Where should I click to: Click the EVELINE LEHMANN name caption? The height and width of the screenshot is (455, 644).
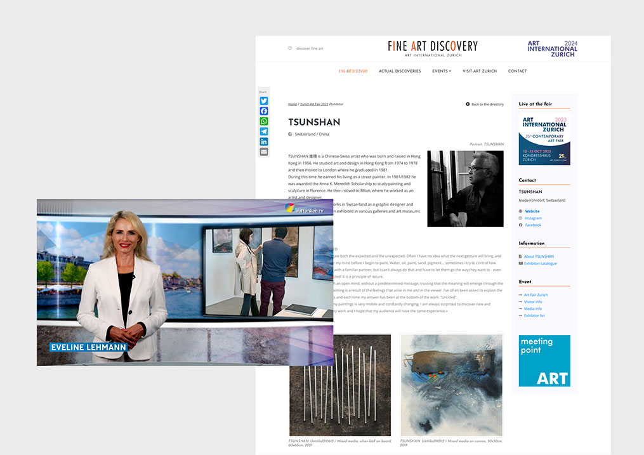(x=88, y=347)
